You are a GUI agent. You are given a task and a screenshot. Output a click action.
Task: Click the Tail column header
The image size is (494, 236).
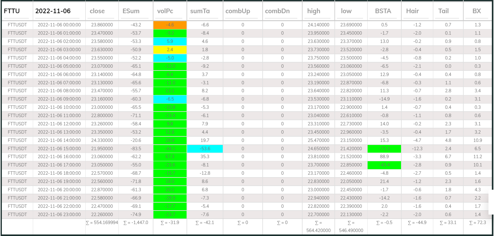[443, 11]
